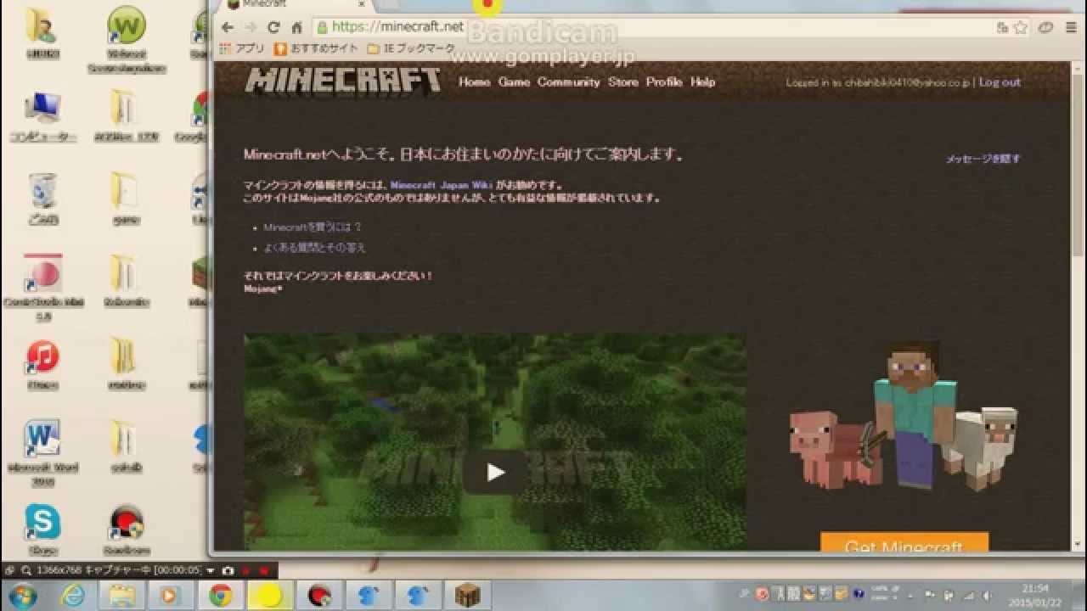Click the yellow circle taskbar button
The width and height of the screenshot is (1087, 611).
(269, 596)
